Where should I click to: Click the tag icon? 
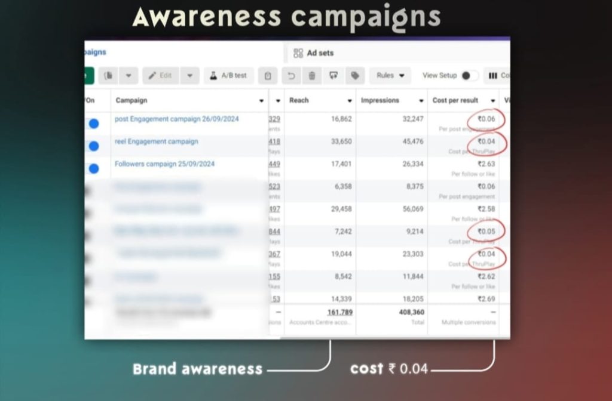tap(355, 76)
